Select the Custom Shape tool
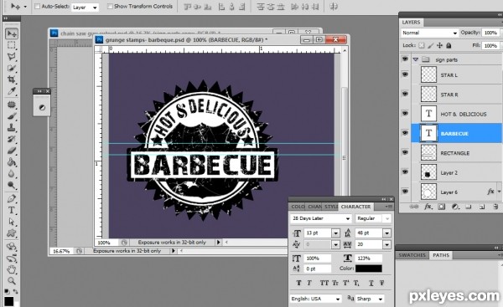503x307 pixels. [12, 233]
